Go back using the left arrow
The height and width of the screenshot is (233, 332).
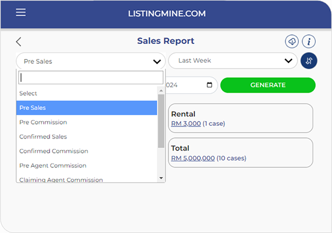point(19,42)
